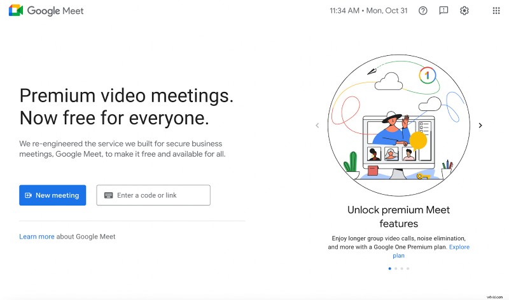Go back using the left carousel arrow
The height and width of the screenshot is (300, 509).
(x=317, y=126)
